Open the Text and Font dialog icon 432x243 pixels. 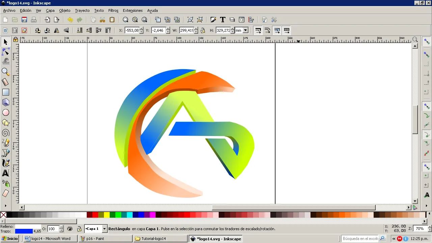(223, 20)
